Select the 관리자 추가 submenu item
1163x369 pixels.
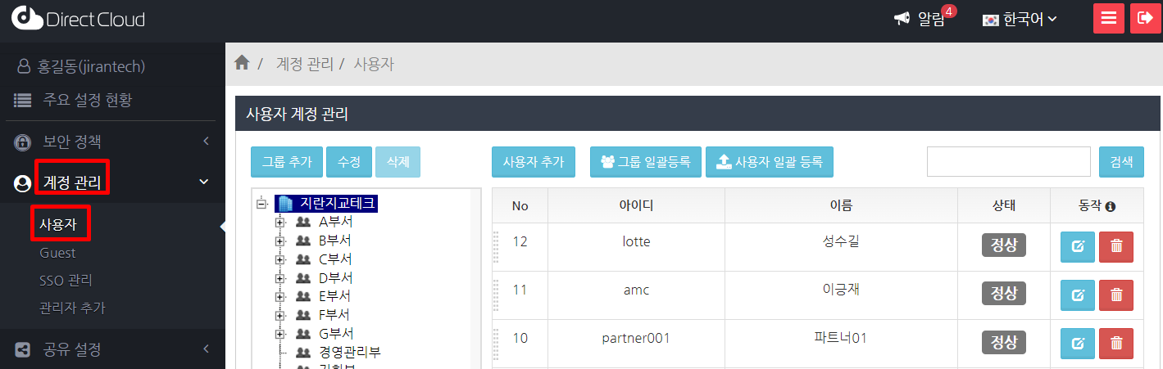coord(72,308)
